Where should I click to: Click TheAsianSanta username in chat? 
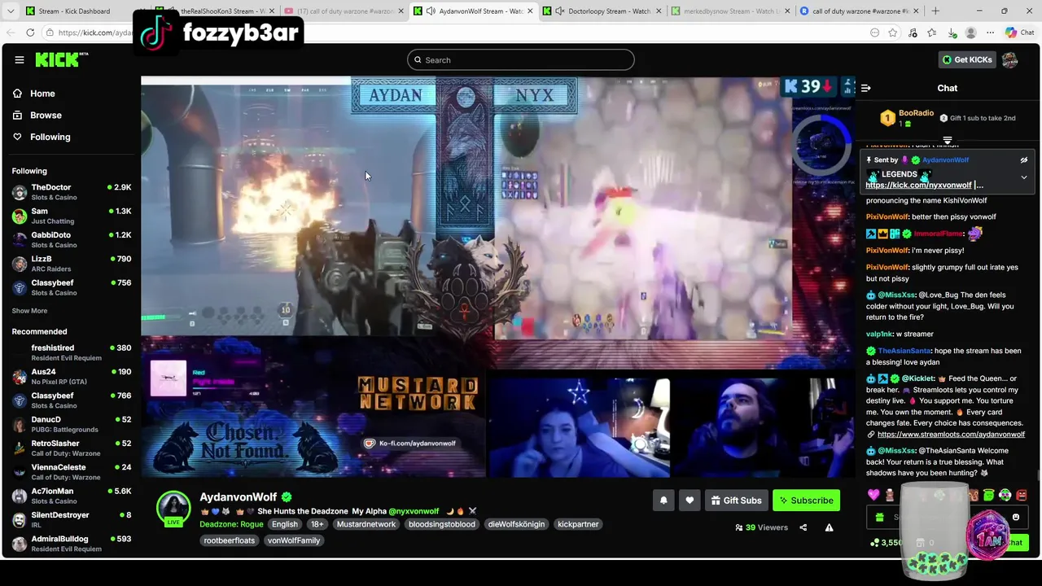pyautogui.click(x=904, y=351)
